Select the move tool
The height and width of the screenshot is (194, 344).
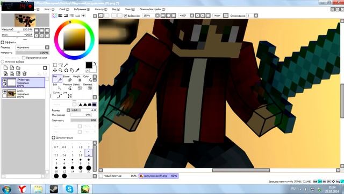[55, 71]
